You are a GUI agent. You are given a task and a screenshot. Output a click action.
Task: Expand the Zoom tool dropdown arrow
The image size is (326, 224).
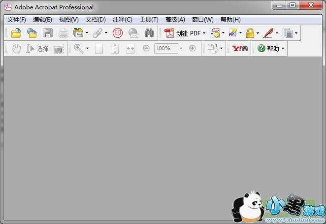[x=87, y=49]
